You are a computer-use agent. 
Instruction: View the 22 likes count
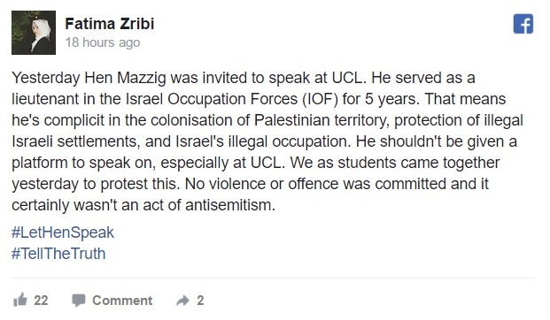pyautogui.click(x=41, y=301)
